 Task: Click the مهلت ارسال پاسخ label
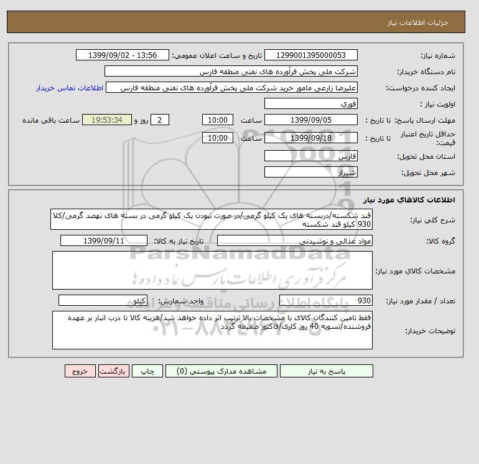click(x=426, y=120)
